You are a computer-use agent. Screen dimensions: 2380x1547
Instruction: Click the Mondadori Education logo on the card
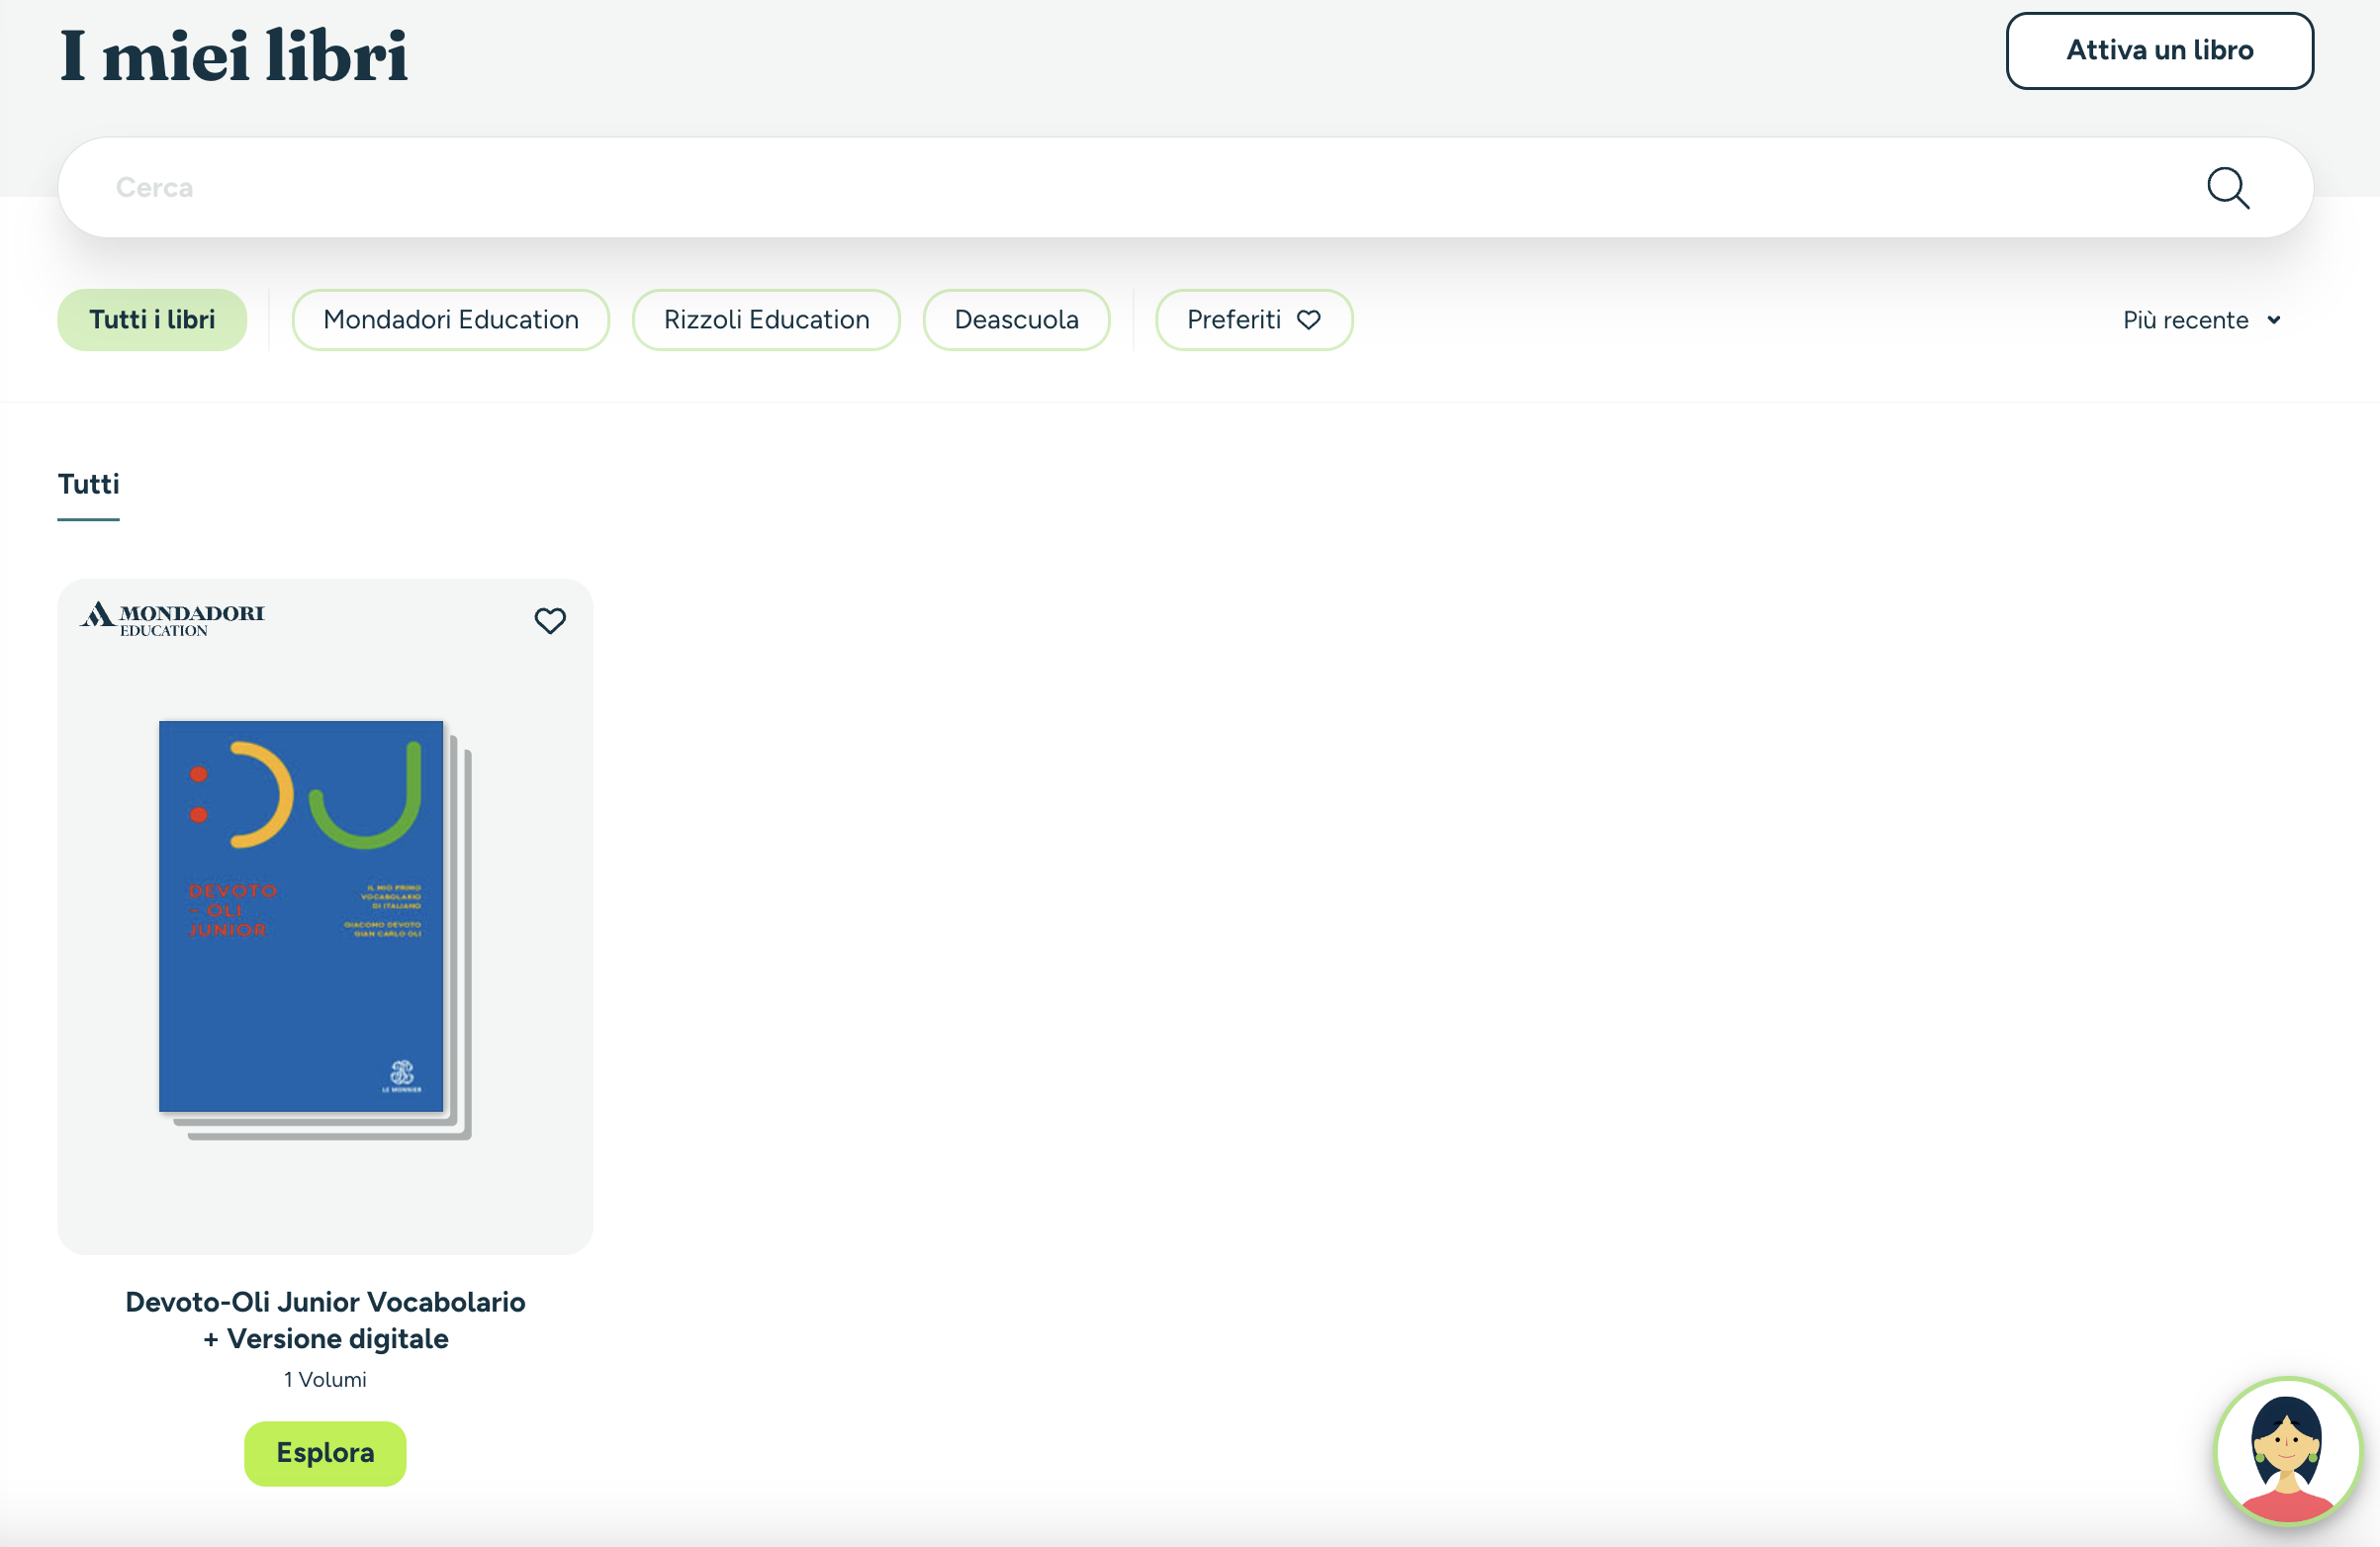point(172,619)
